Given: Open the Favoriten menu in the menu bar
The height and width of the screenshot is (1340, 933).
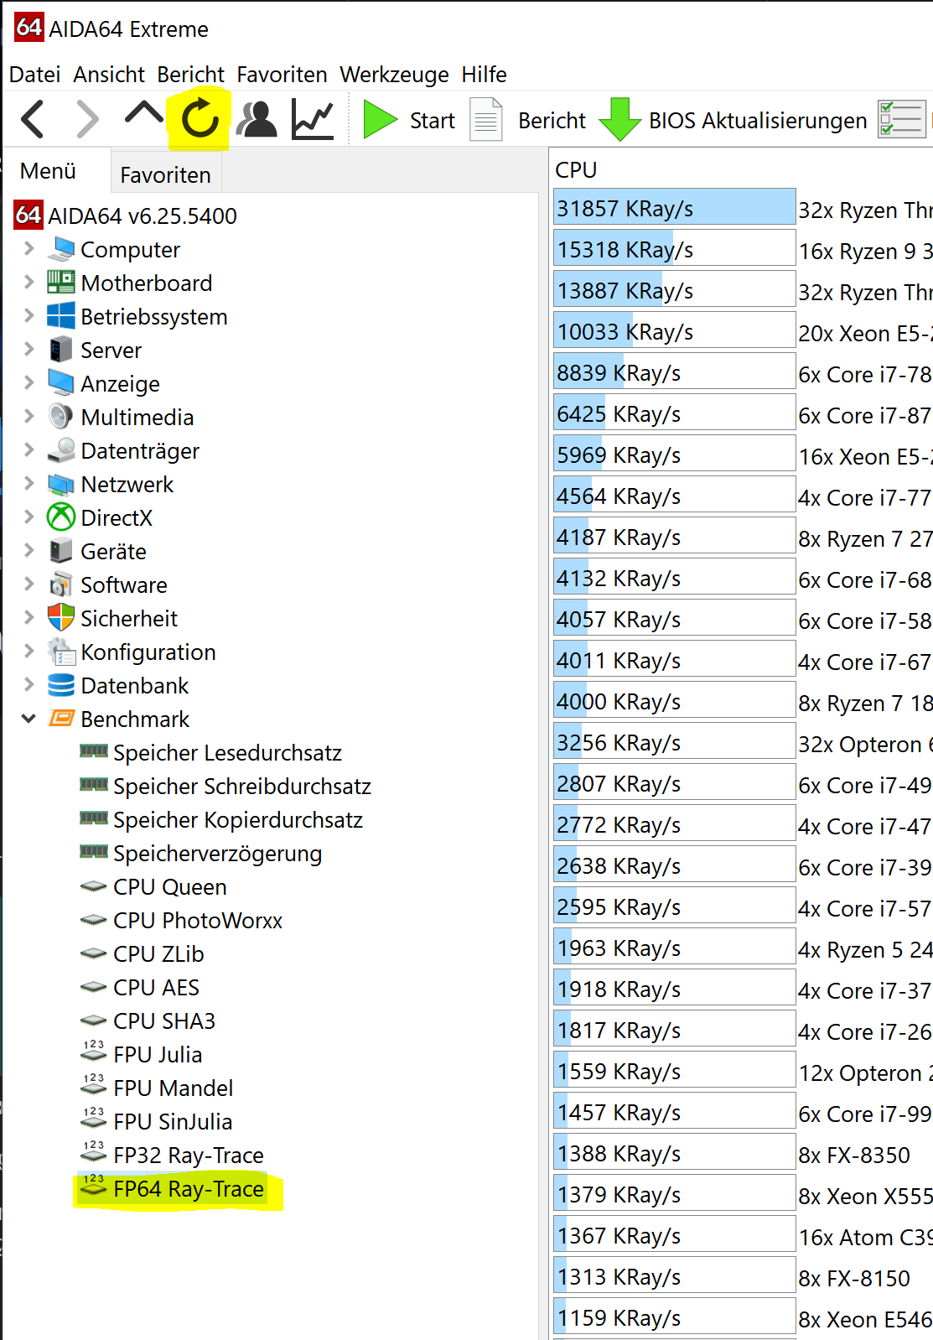Looking at the screenshot, I should point(282,75).
